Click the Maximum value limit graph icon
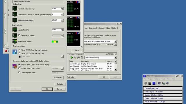Screen dimensions: 186x104 point(15,9)
